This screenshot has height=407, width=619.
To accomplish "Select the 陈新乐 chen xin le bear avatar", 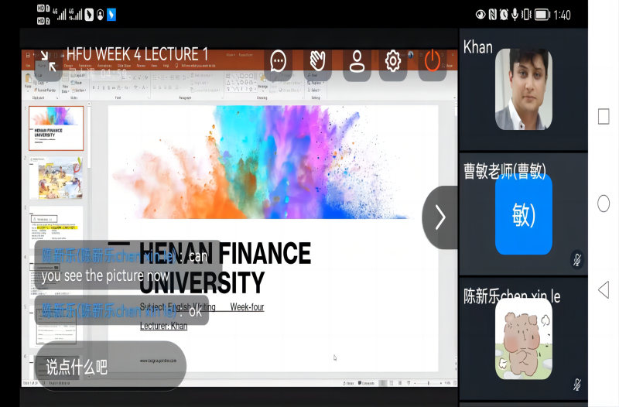I will (523, 339).
